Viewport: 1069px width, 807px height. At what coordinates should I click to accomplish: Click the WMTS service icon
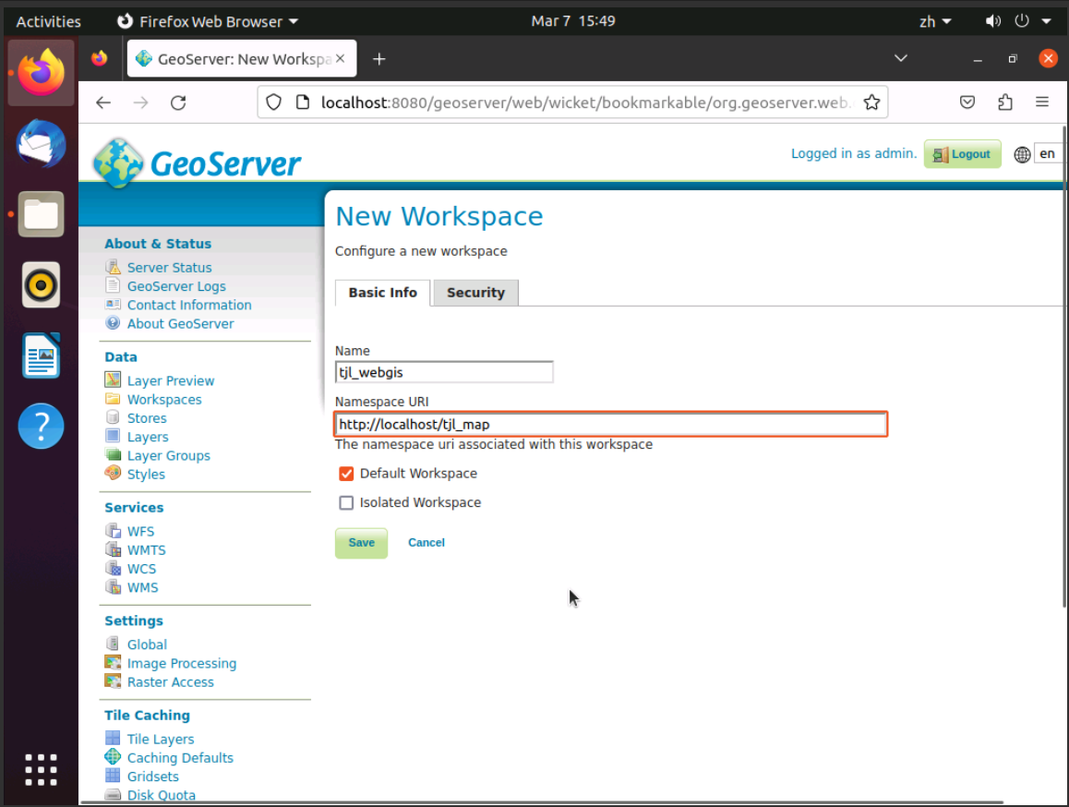coord(114,548)
